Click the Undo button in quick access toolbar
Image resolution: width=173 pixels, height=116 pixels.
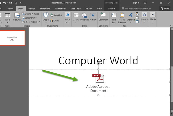coord(4,3)
